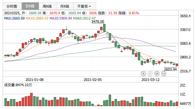The height and width of the screenshot is (109, 196).
Task: Click the MA30:2909.94 indicator text
Action: click(x=61, y=18)
